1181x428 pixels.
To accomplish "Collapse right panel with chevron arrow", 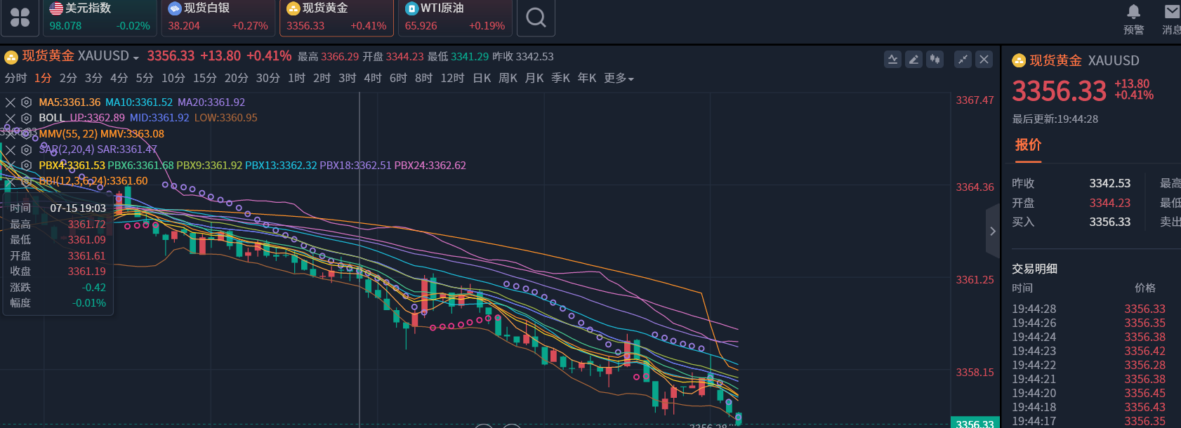I will pos(992,231).
